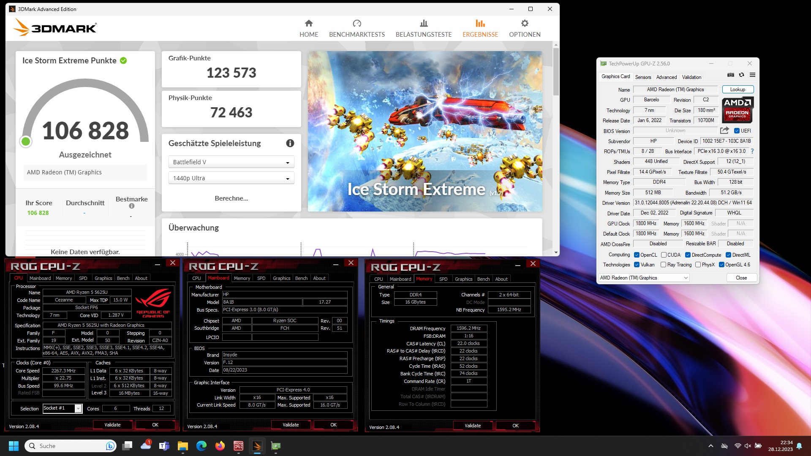The image size is (811, 456).
Task: Click info icon under Bestmarke
Action: pos(132,206)
